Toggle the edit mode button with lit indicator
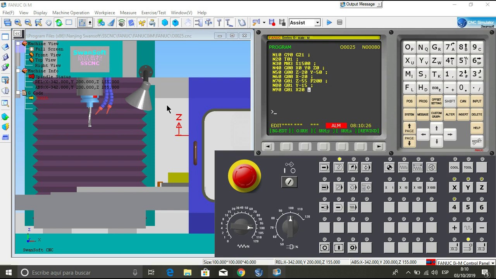 (339, 167)
